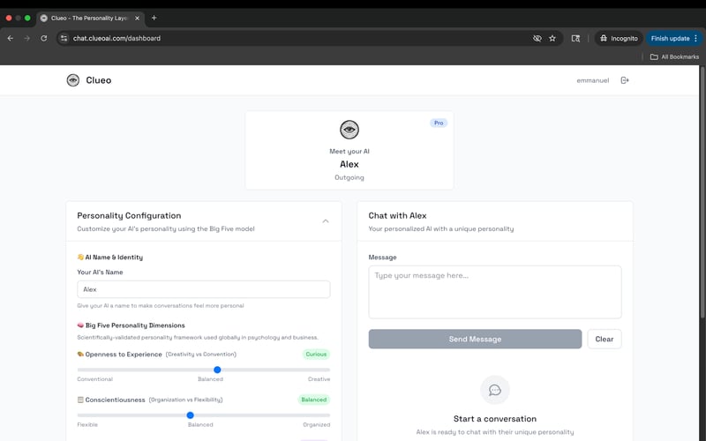Click the Curious trait badge
Image resolution: width=706 pixels, height=441 pixels.
coord(316,355)
